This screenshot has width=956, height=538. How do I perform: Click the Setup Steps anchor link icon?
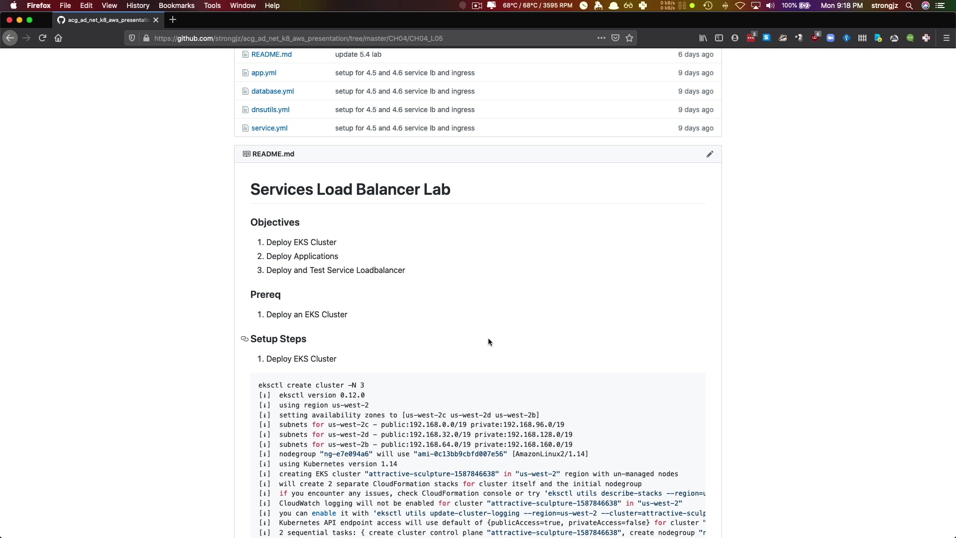point(244,339)
